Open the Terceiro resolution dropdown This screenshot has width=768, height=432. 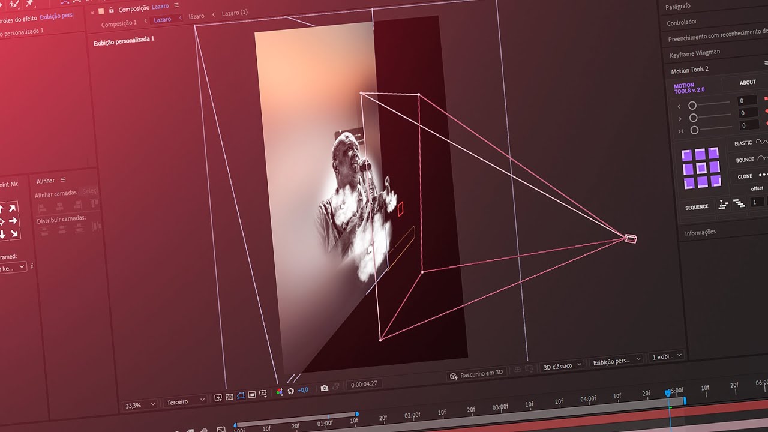tap(185, 401)
